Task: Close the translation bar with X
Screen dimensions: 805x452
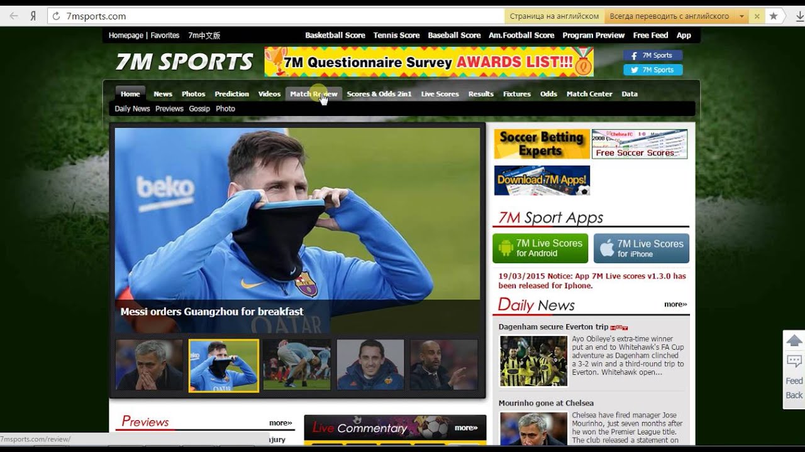Action: (757, 16)
